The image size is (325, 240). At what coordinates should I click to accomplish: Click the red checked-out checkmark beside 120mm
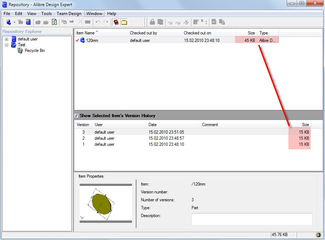point(77,40)
